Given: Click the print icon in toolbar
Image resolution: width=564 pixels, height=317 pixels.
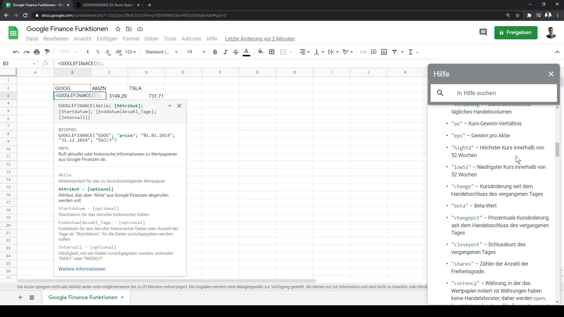Looking at the screenshot, I should pyautogui.click(x=37, y=51).
